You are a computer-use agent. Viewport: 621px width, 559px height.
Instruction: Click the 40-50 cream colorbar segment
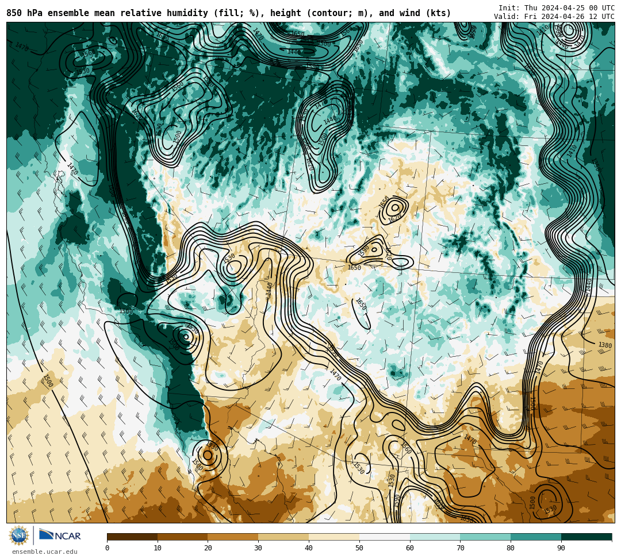(334, 537)
